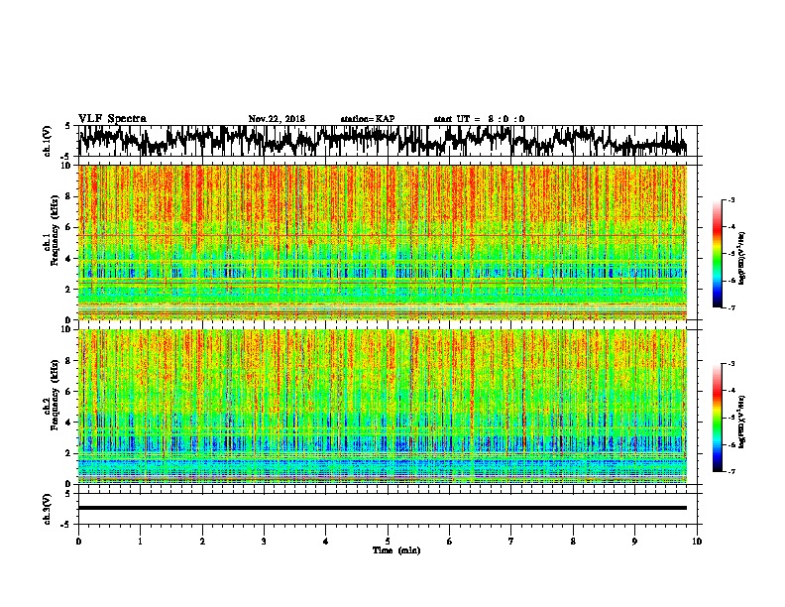Click time-axis tick label "8"

573,542
